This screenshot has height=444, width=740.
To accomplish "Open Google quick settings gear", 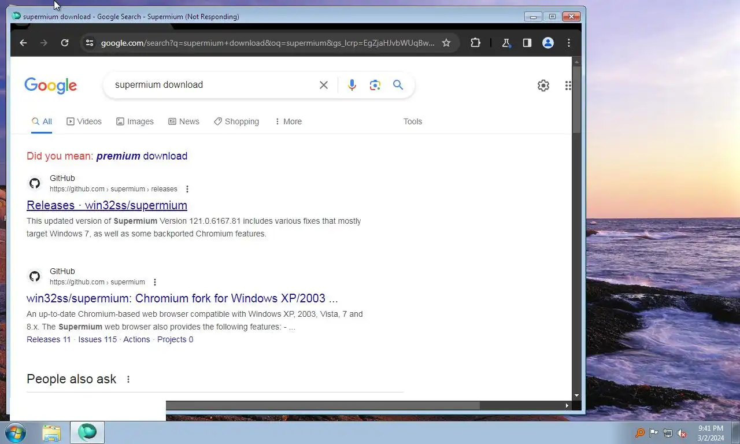I will 543,86.
